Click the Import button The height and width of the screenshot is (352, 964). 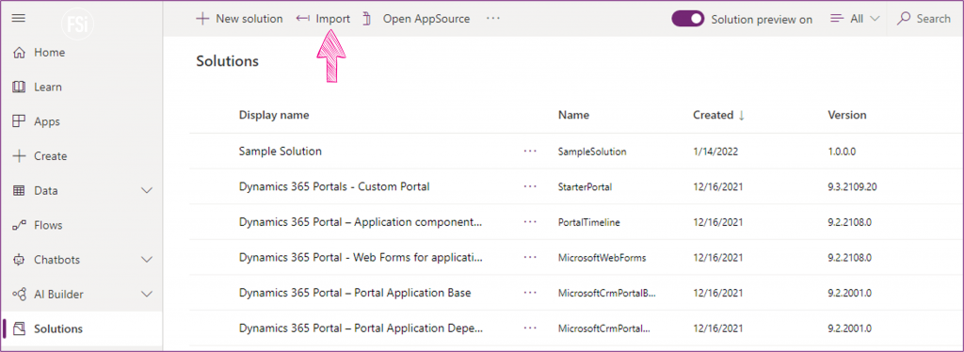click(323, 19)
